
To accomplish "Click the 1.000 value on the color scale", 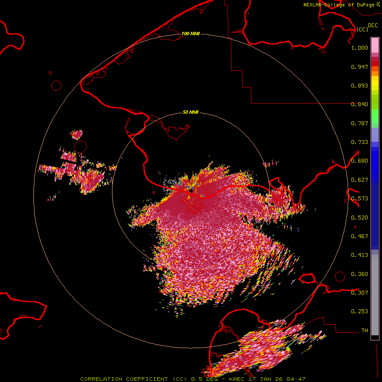I will click(360, 48).
